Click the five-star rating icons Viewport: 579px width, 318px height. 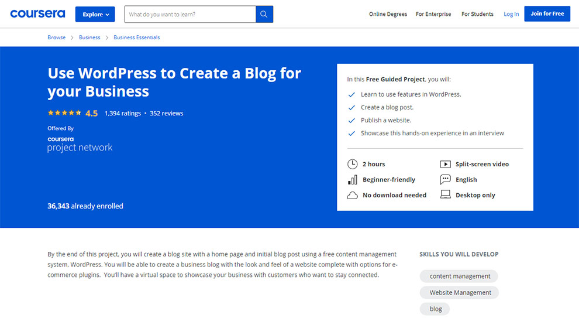coord(64,113)
